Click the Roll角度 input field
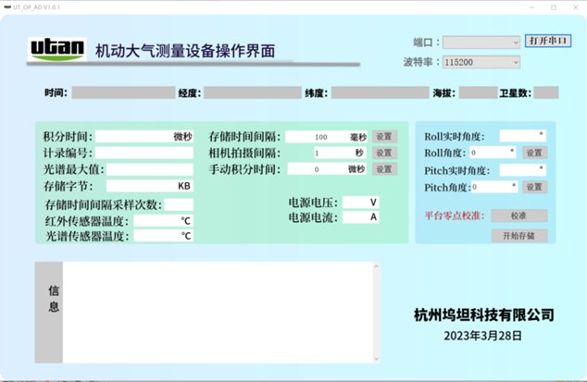 (x=491, y=153)
